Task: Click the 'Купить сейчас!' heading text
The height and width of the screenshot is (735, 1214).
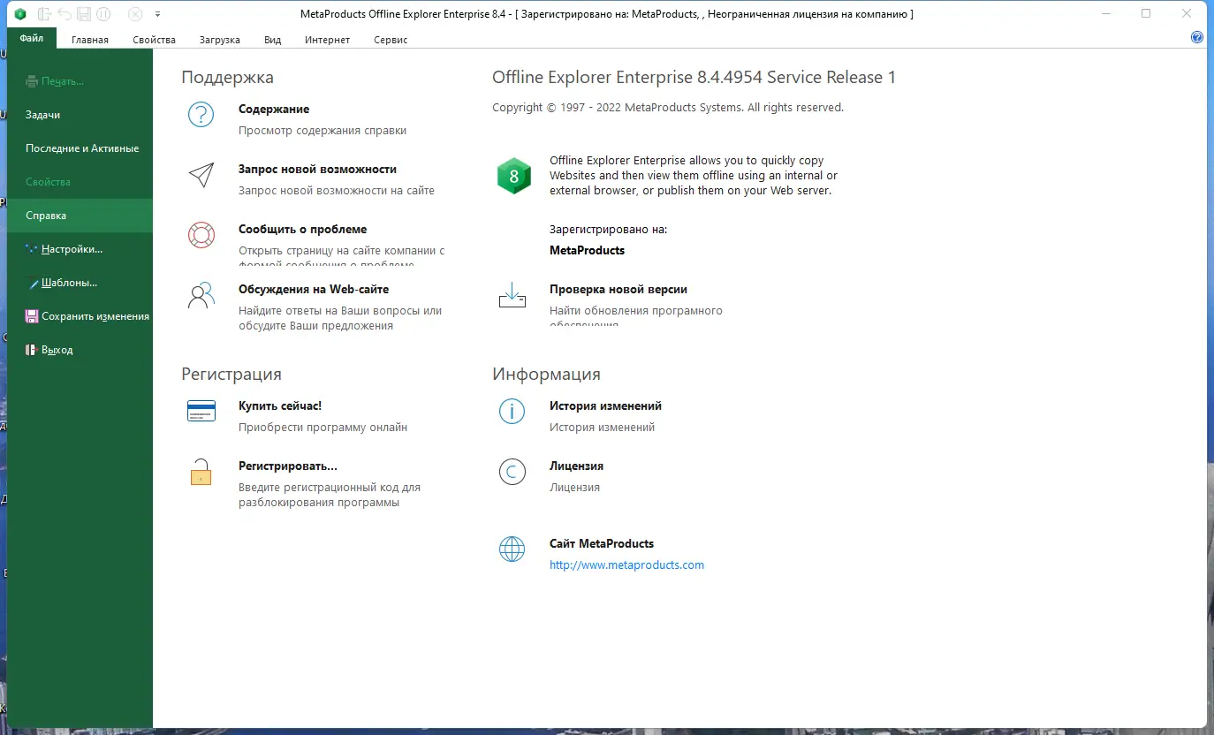Action: tap(280, 406)
